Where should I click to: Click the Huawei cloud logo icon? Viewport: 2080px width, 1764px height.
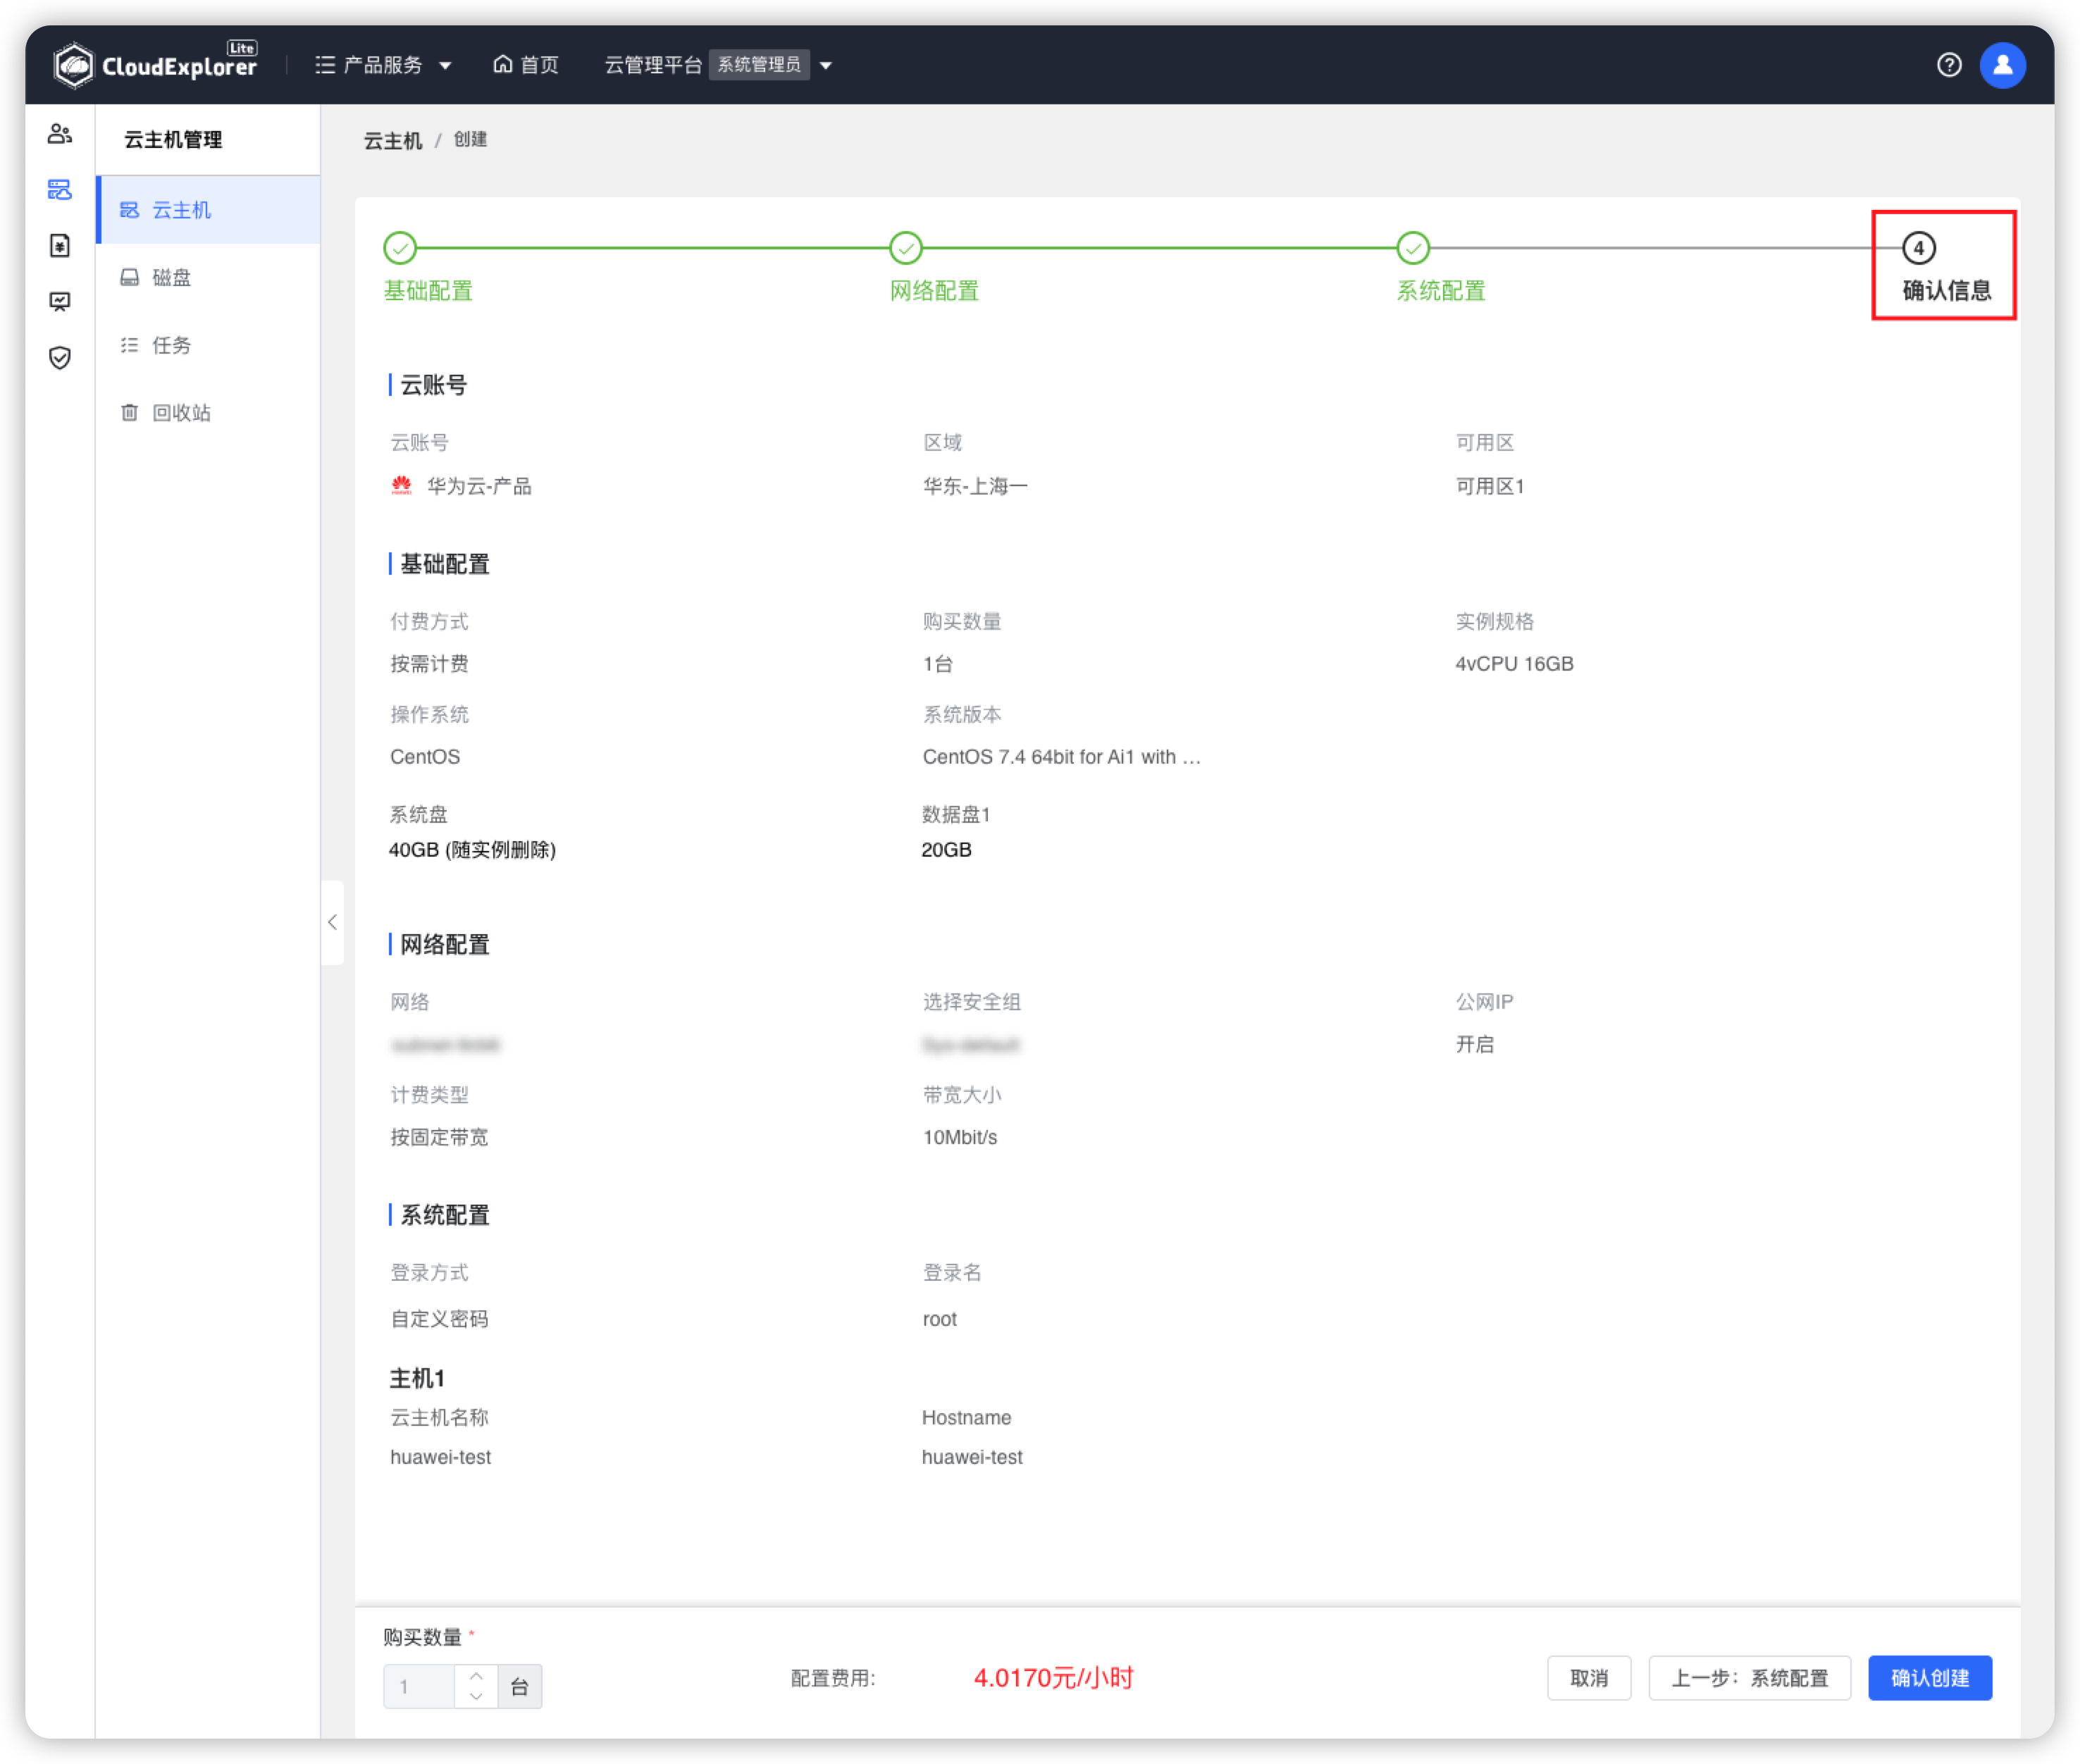[402, 486]
